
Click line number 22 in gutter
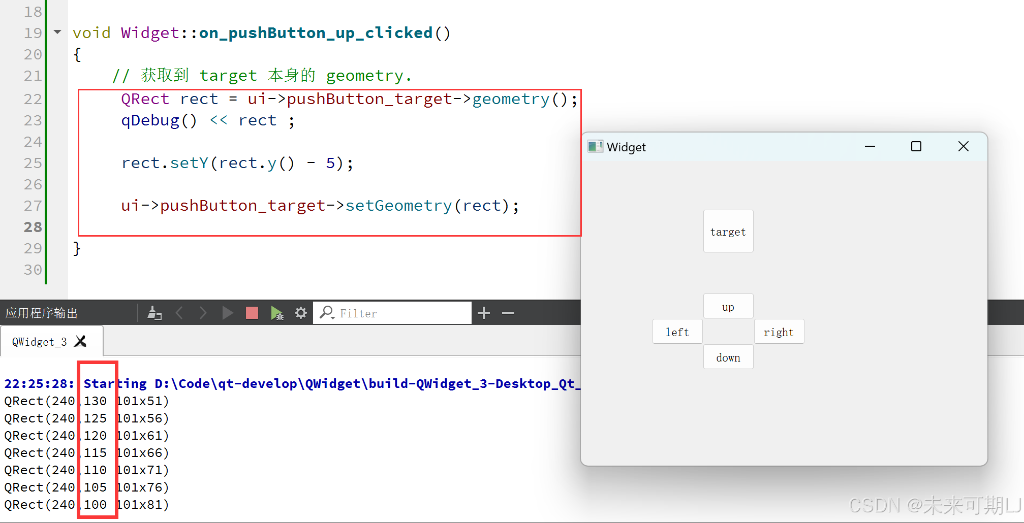pos(33,99)
